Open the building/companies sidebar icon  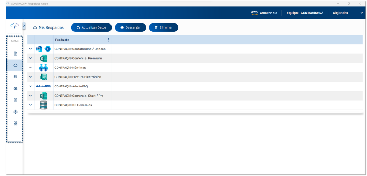[x=15, y=54]
